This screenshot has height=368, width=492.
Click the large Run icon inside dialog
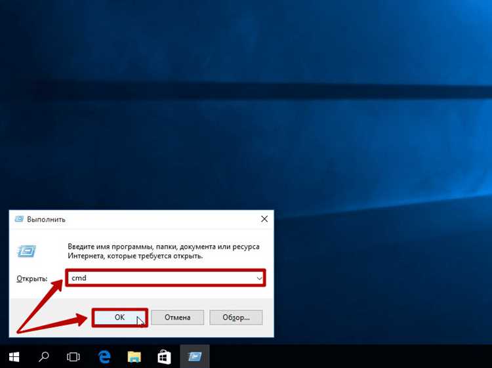tap(26, 251)
